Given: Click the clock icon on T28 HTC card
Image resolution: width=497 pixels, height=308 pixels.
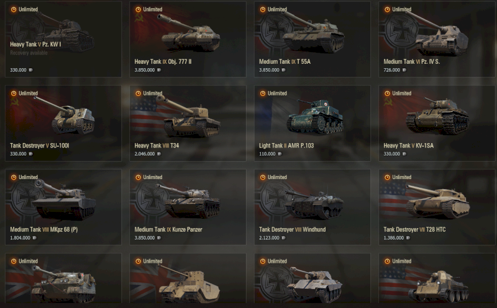Looking at the screenshot, I should [x=387, y=177].
